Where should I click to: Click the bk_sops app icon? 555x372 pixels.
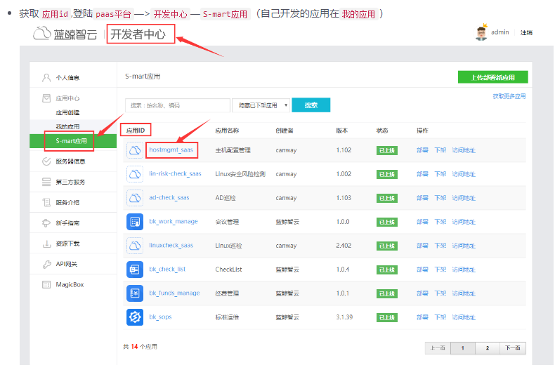coord(135,317)
